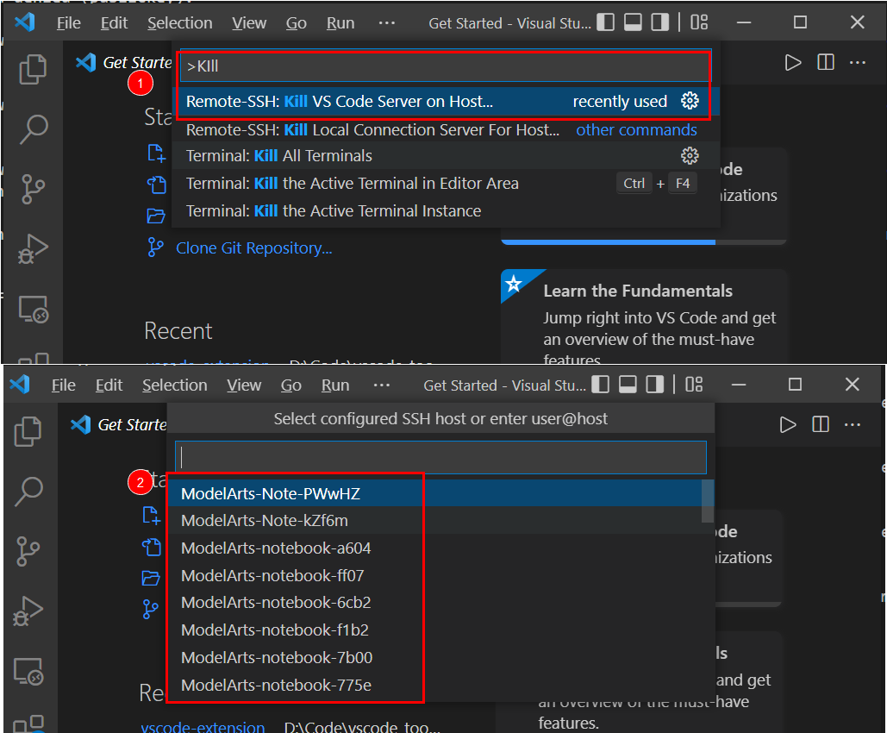
Task: Click Customize Layout icon in bottom title bar
Action: (694, 385)
